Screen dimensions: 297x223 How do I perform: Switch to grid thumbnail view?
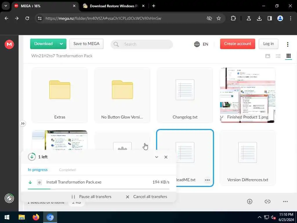coord(289,56)
